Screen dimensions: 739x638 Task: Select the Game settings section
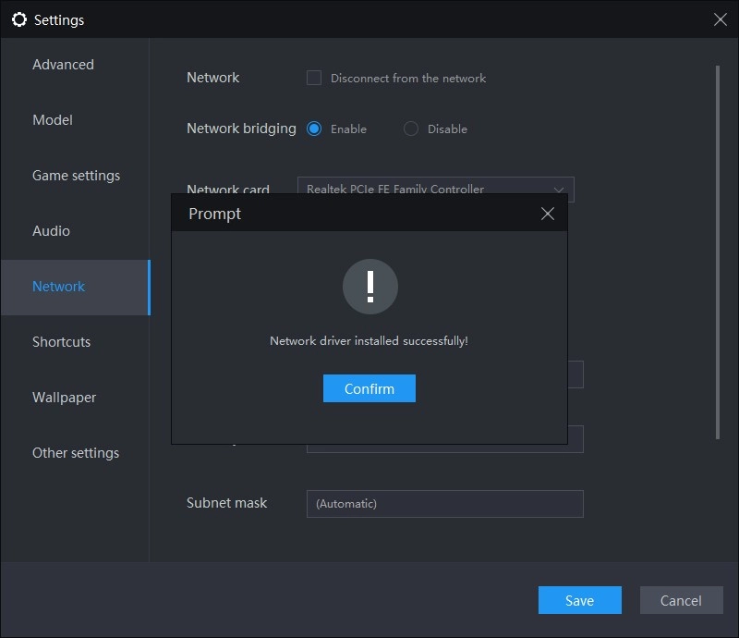(x=77, y=176)
